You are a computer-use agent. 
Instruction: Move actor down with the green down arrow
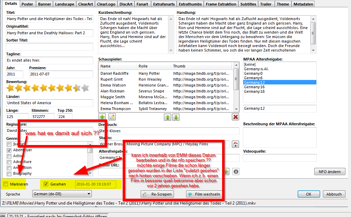tap(176, 117)
